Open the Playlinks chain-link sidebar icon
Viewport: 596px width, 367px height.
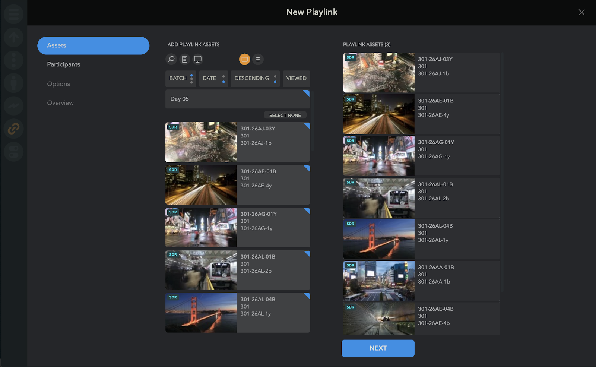click(x=14, y=129)
